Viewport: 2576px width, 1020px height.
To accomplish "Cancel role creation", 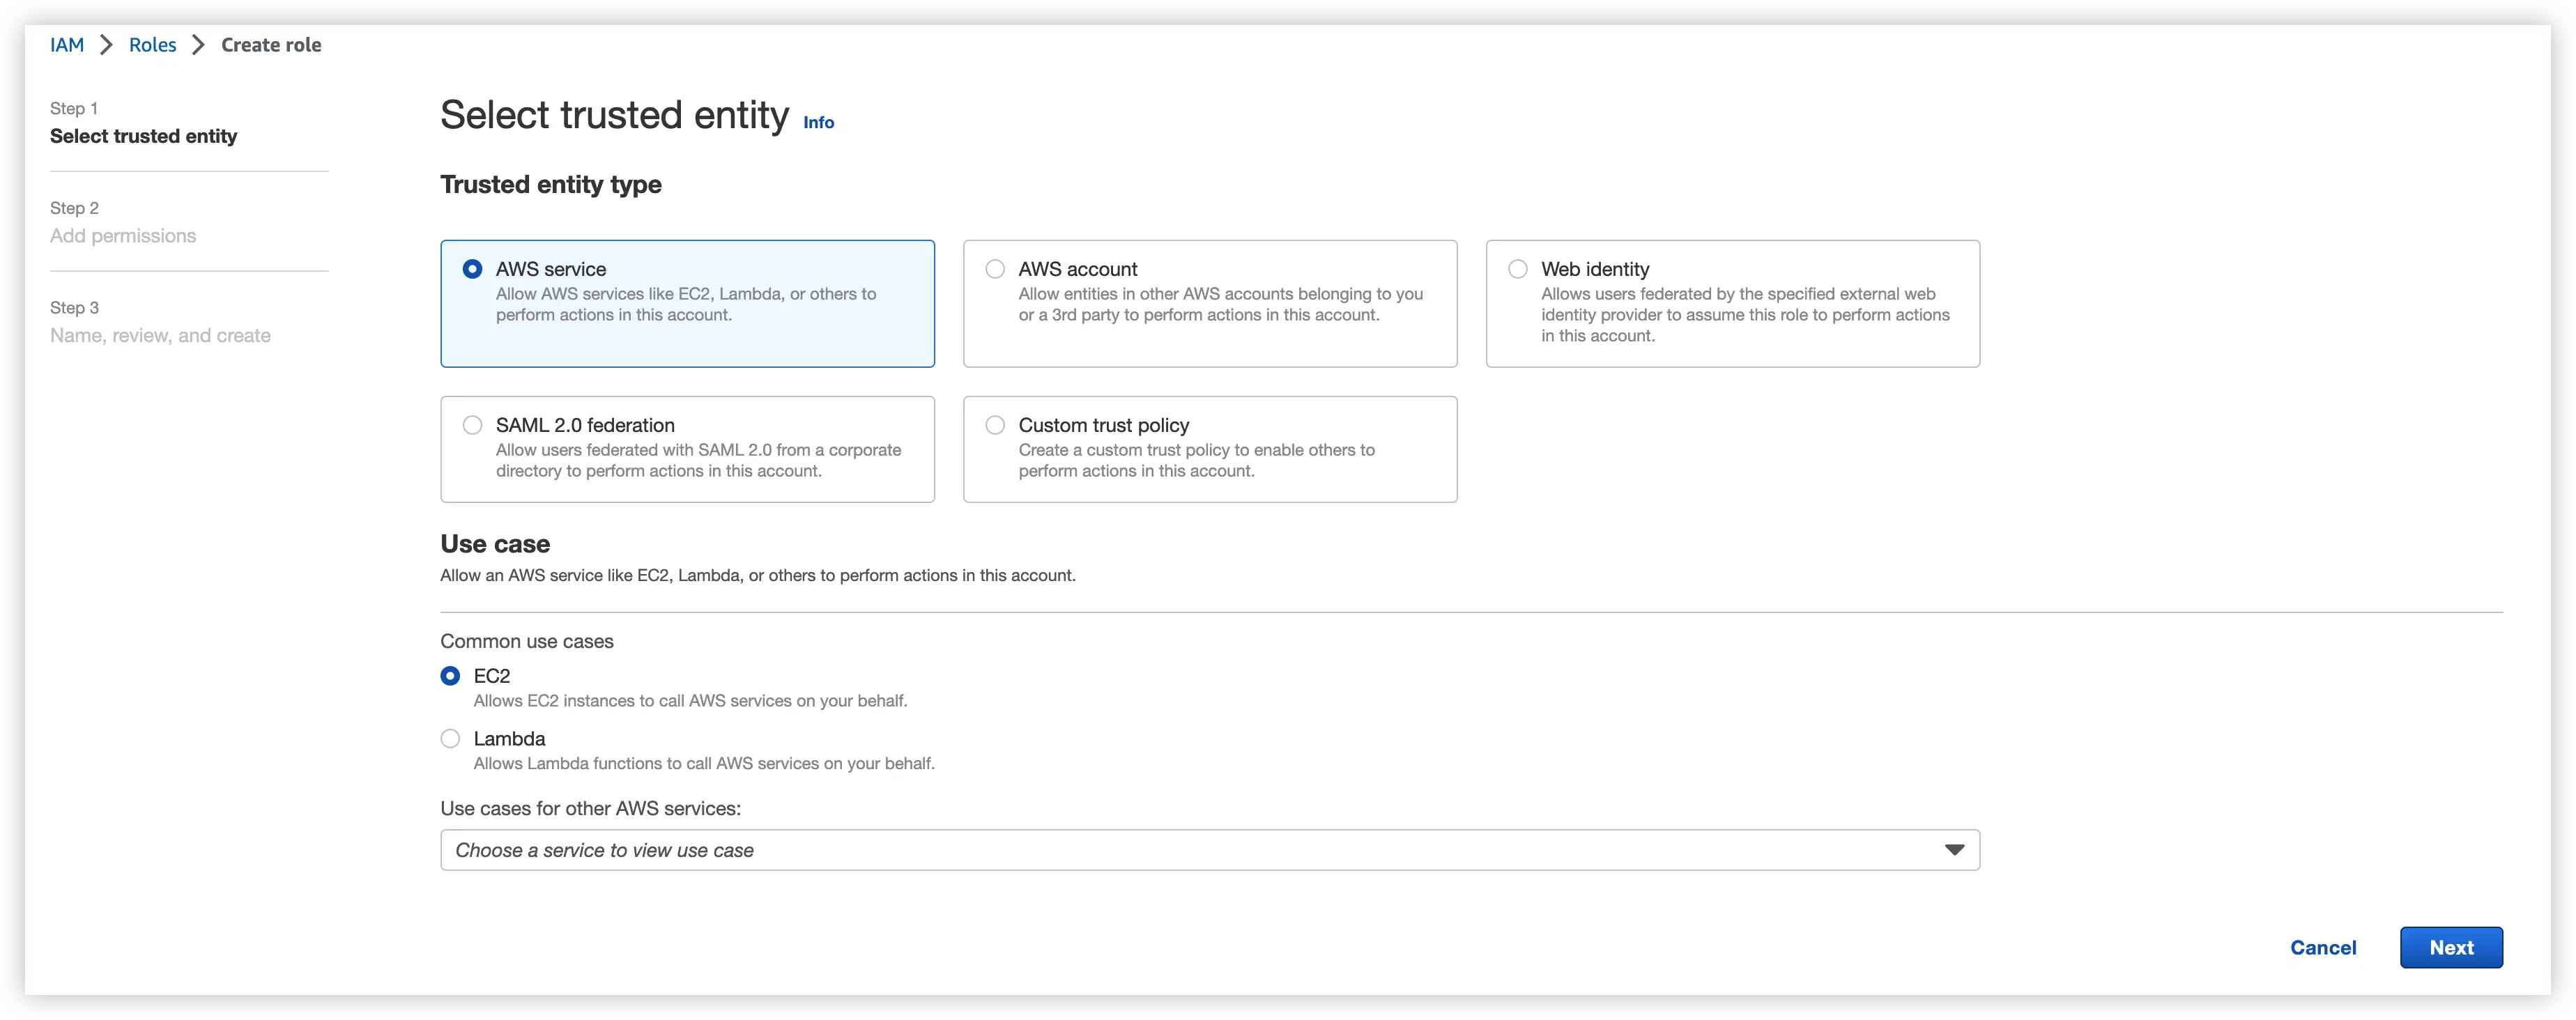I will click(x=2323, y=947).
